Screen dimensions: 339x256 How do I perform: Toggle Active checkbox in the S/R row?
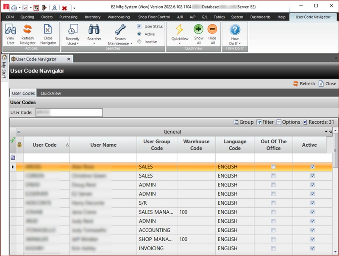[x=312, y=203]
